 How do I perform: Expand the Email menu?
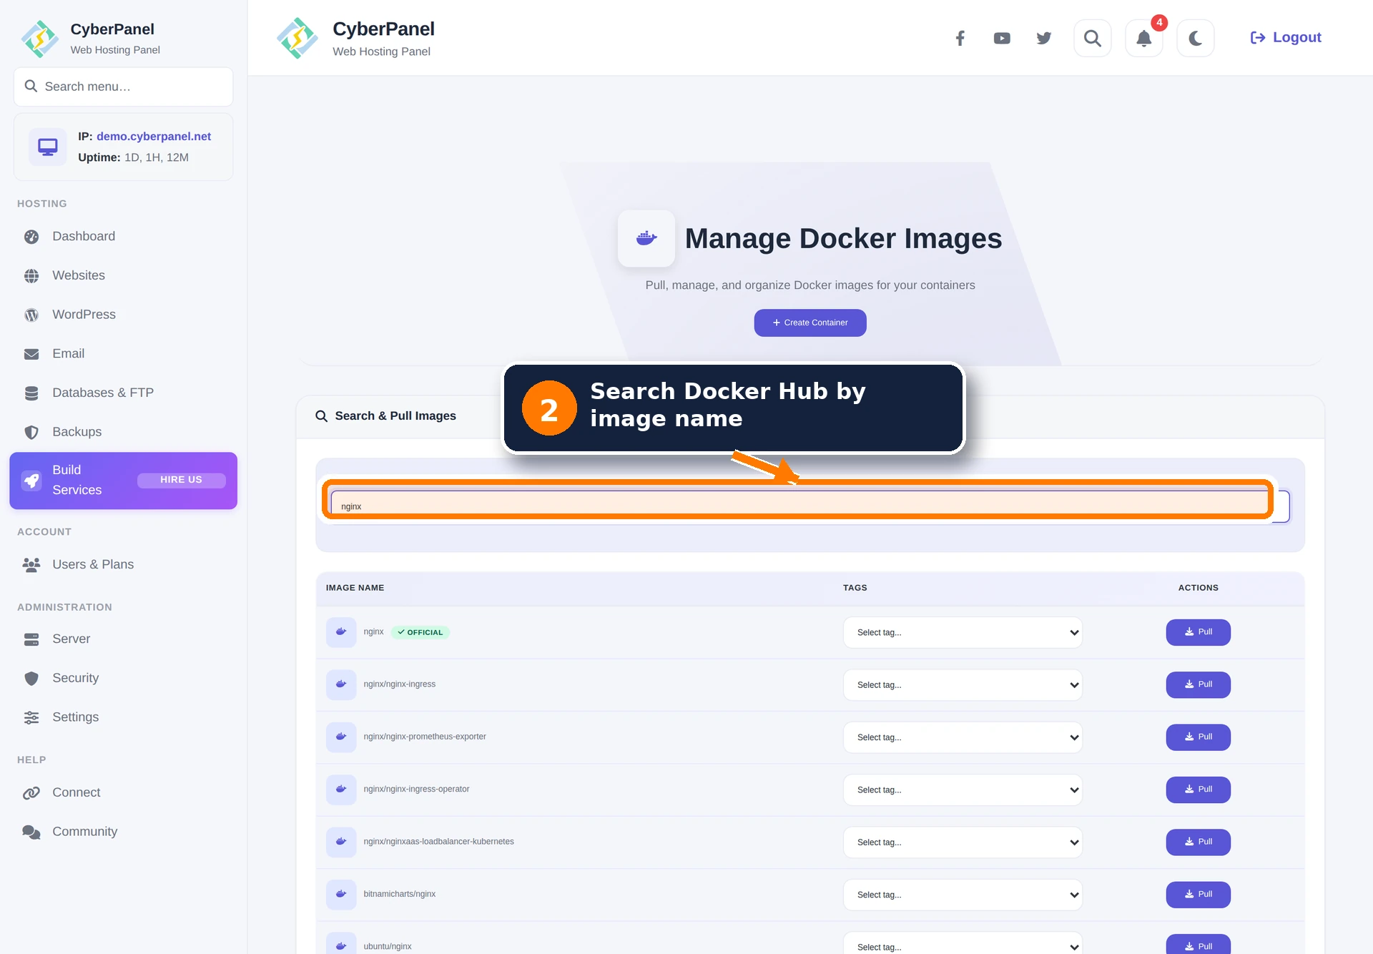coord(123,353)
